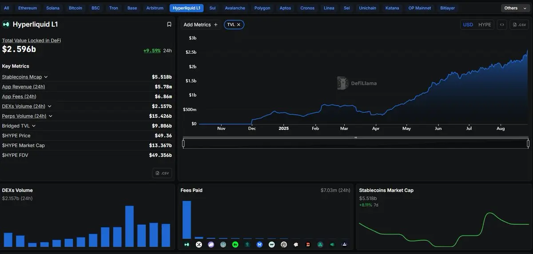The width and height of the screenshot is (533, 254).
Task: Open the Add Metrics selector
Action: [x=201, y=25]
